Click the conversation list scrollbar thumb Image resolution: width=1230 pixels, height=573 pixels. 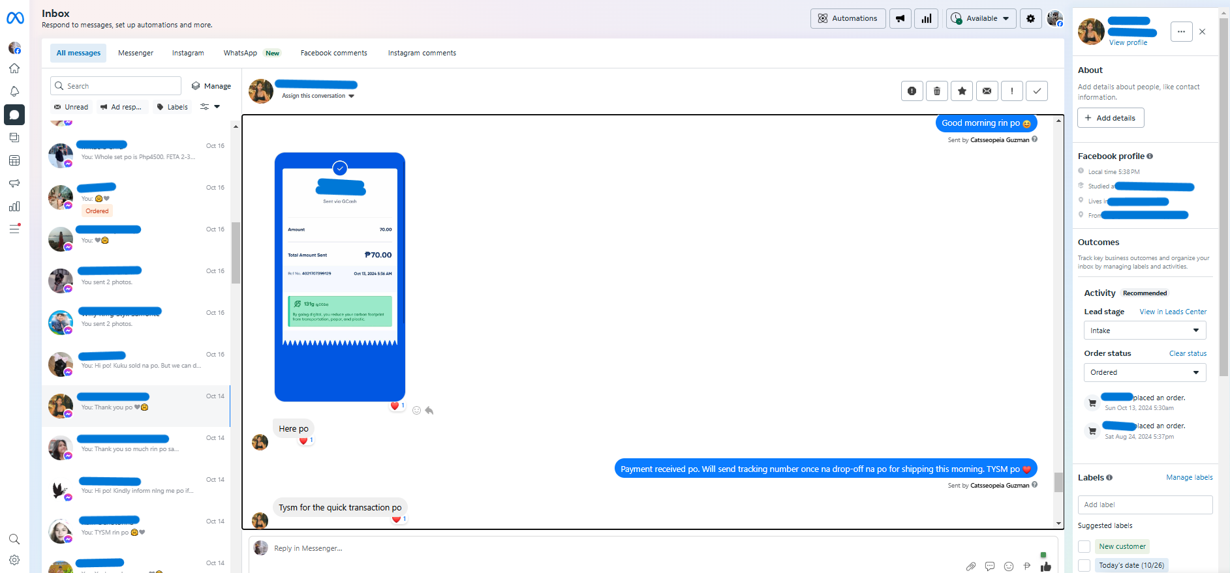point(236,253)
